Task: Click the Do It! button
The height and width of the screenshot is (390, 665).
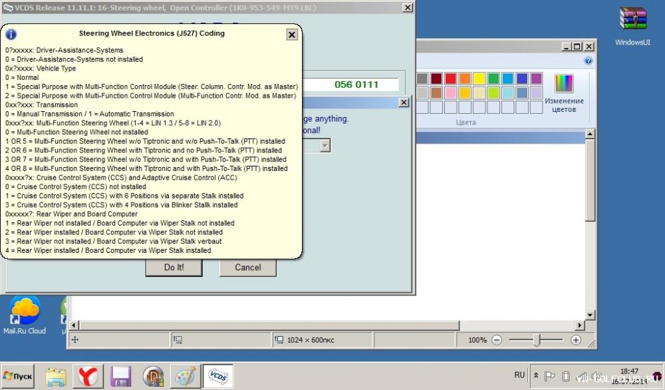Action: pos(174,268)
